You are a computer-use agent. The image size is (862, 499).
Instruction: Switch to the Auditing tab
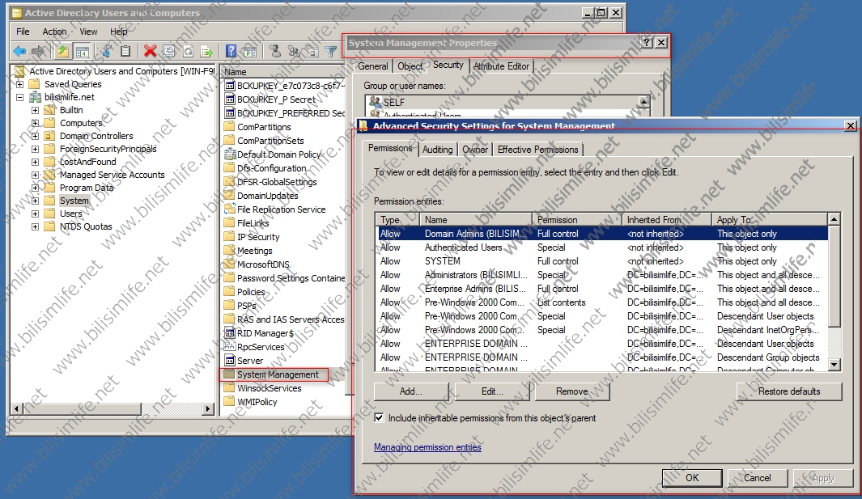pyautogui.click(x=438, y=150)
